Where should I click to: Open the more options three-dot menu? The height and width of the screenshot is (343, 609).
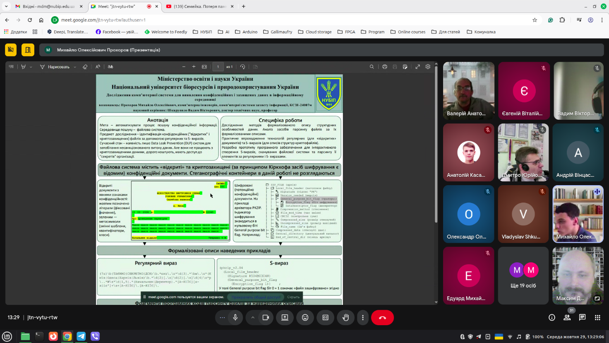[363, 317]
